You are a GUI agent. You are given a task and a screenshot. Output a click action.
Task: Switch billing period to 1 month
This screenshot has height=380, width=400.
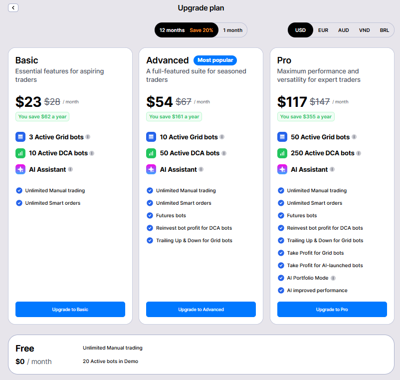coord(232,30)
